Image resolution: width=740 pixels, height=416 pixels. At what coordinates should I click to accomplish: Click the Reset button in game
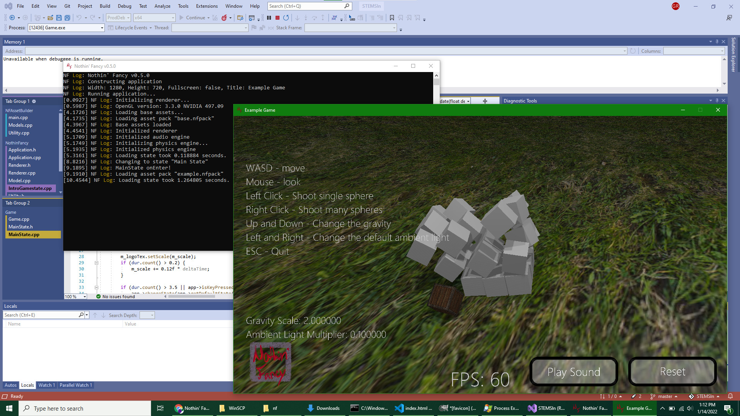[673, 372]
